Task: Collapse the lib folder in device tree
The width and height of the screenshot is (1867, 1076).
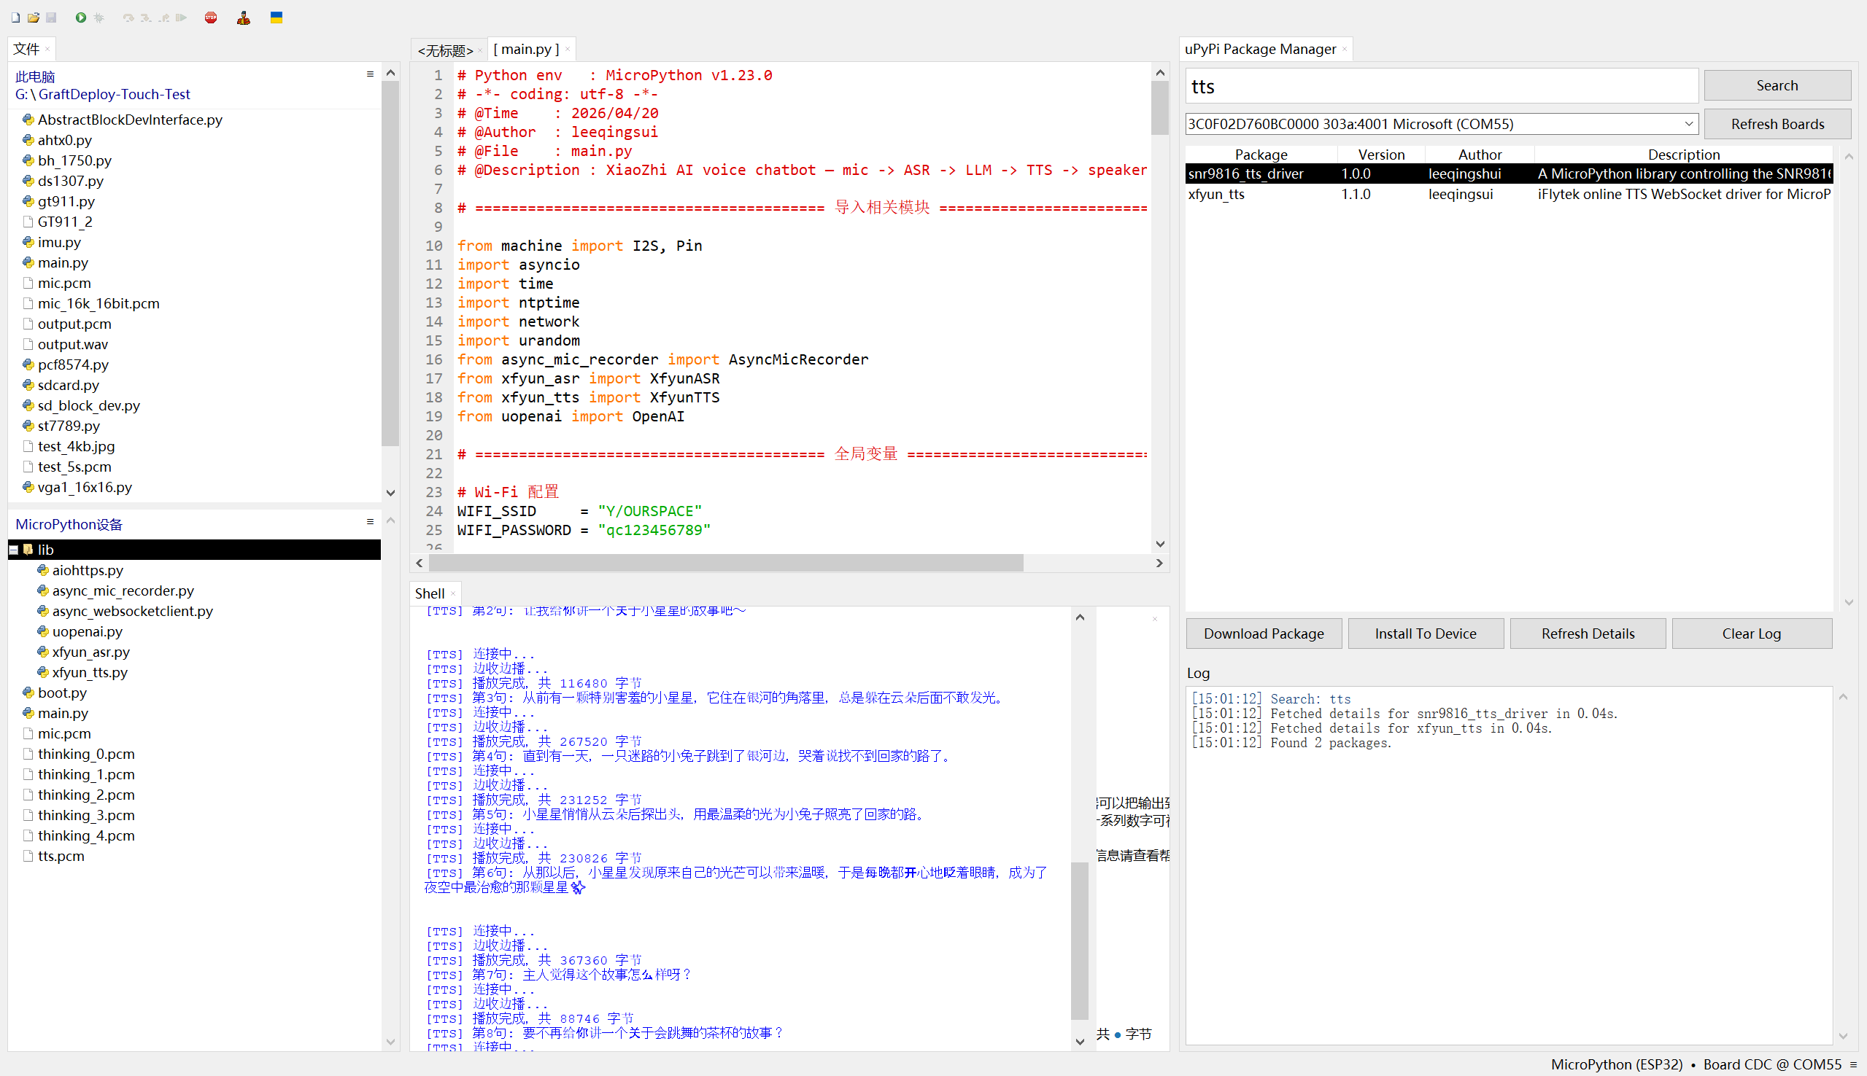Action: point(14,550)
